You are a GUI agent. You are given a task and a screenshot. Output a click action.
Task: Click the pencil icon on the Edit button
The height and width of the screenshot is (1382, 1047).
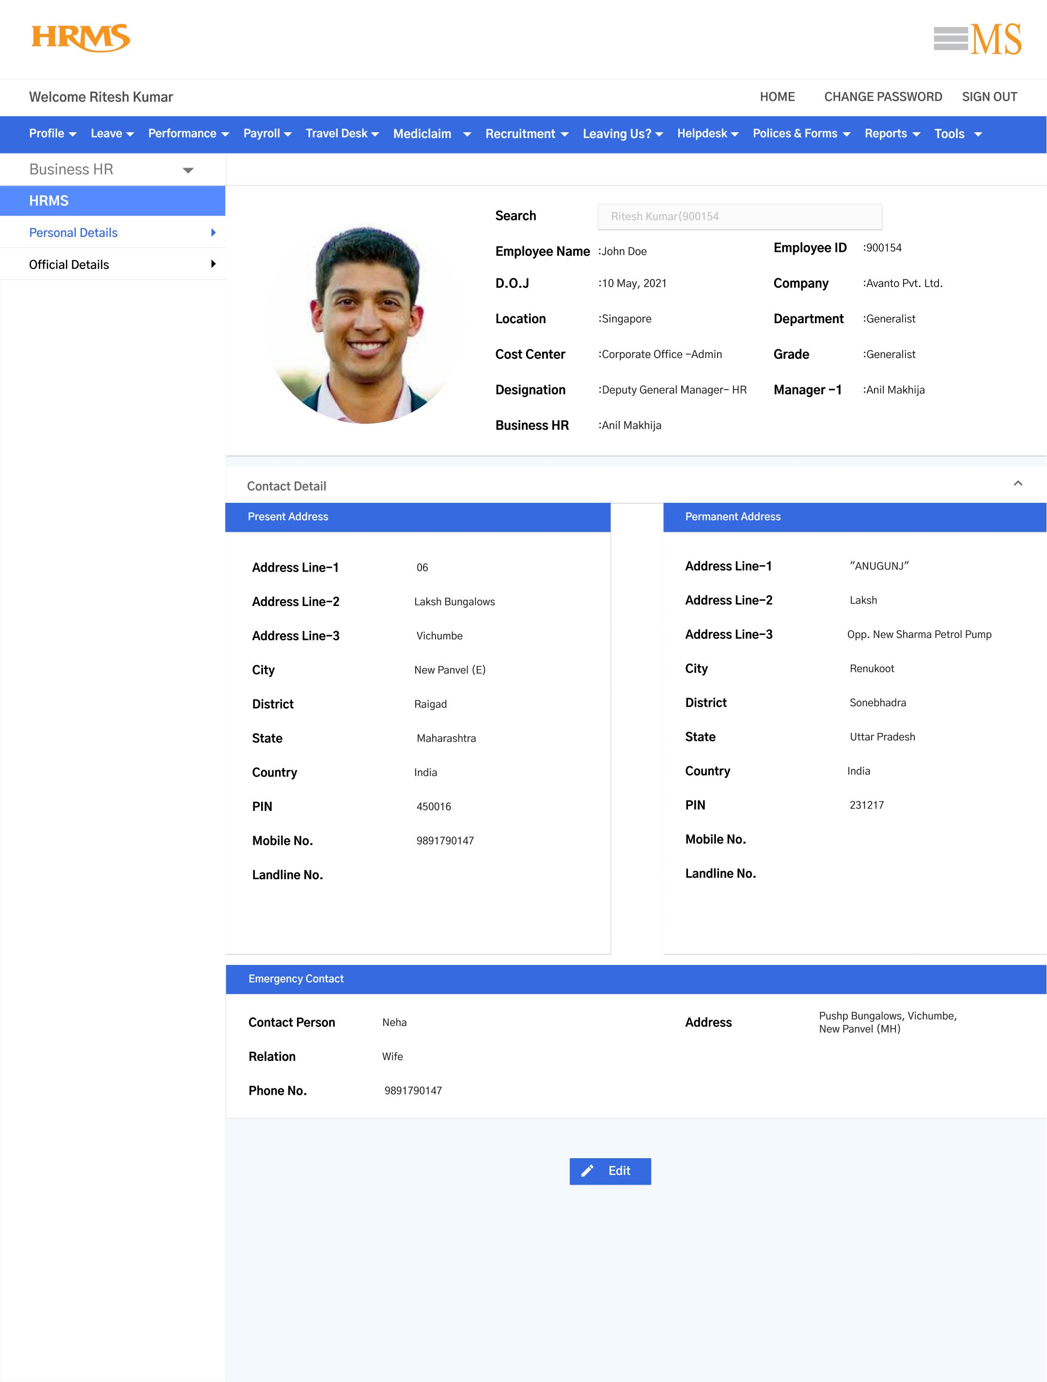click(x=588, y=1171)
